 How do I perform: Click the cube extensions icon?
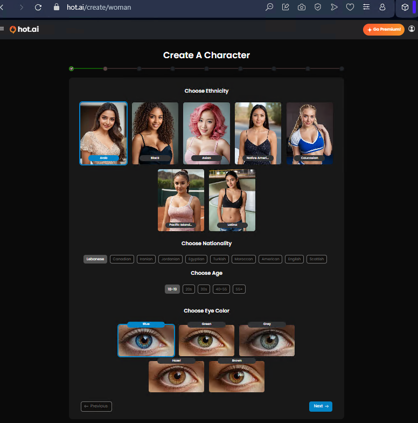pyautogui.click(x=405, y=8)
